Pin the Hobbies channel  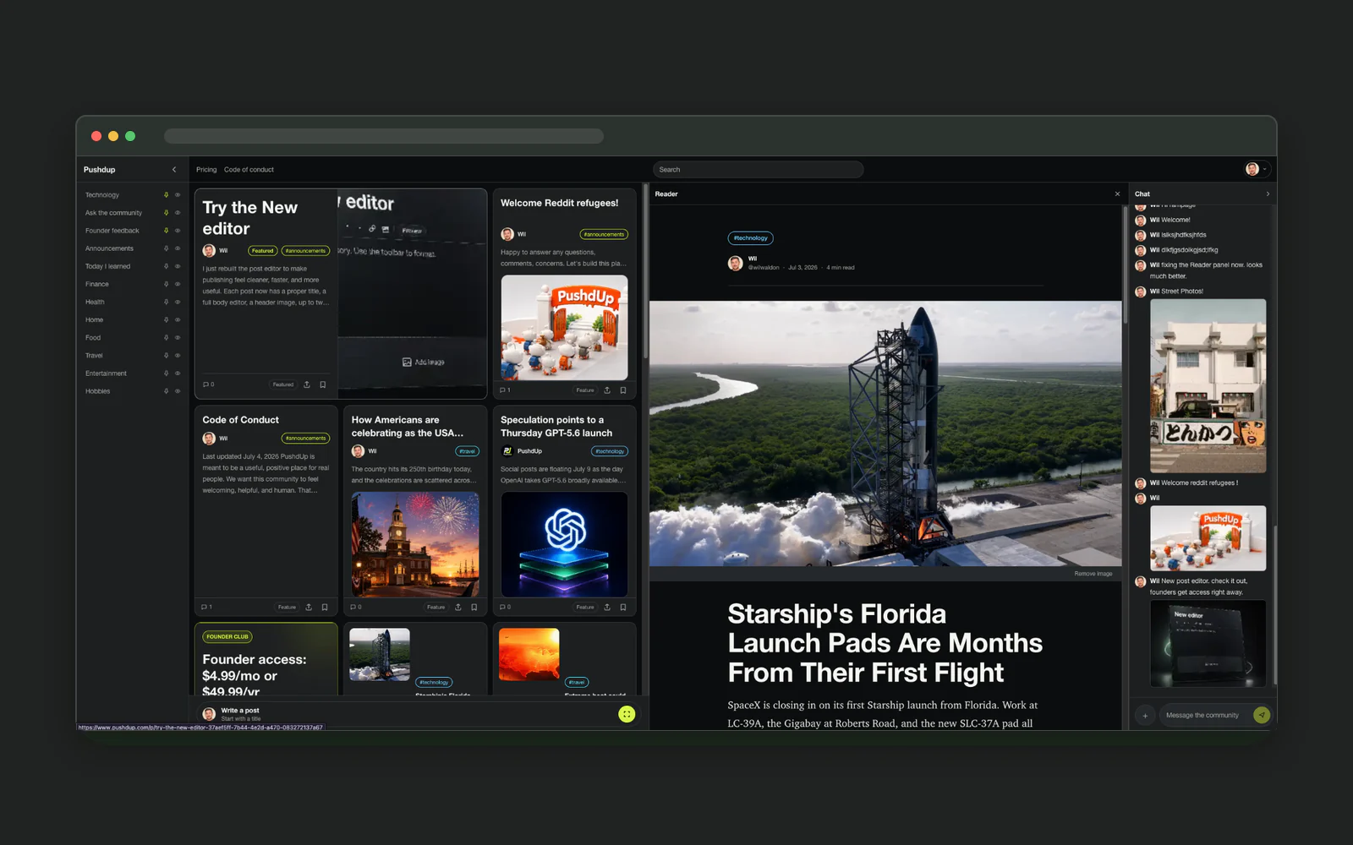166,391
